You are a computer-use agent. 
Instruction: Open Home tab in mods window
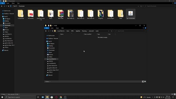(52, 28)
